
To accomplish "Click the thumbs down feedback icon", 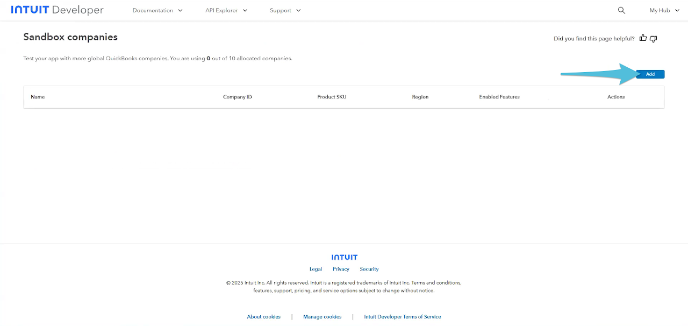I will (654, 38).
